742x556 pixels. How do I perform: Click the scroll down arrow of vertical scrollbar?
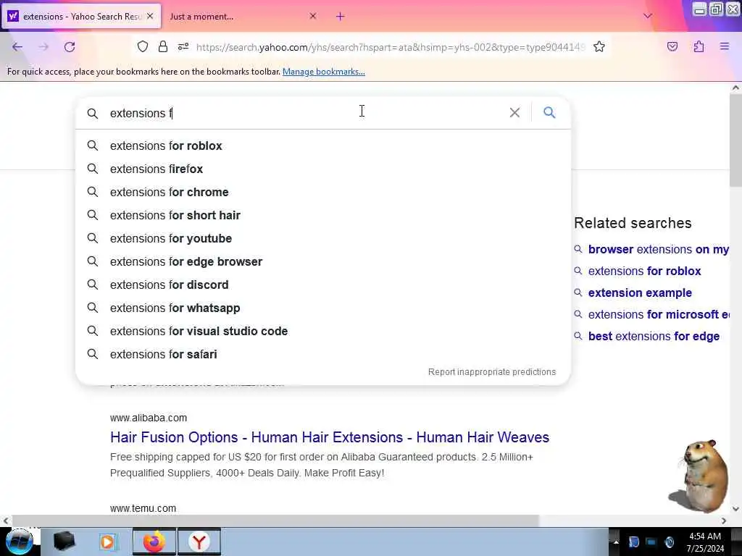[x=735, y=509]
